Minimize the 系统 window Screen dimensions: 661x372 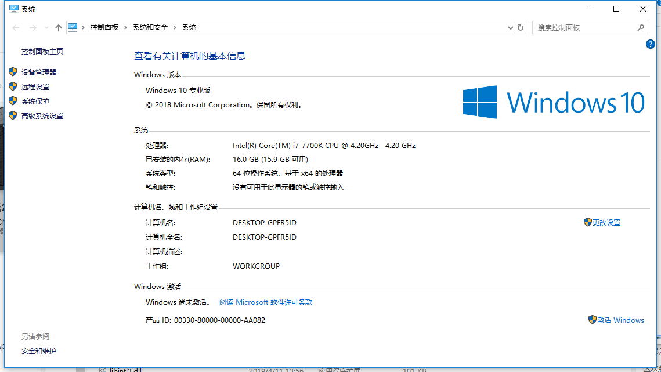click(590, 9)
